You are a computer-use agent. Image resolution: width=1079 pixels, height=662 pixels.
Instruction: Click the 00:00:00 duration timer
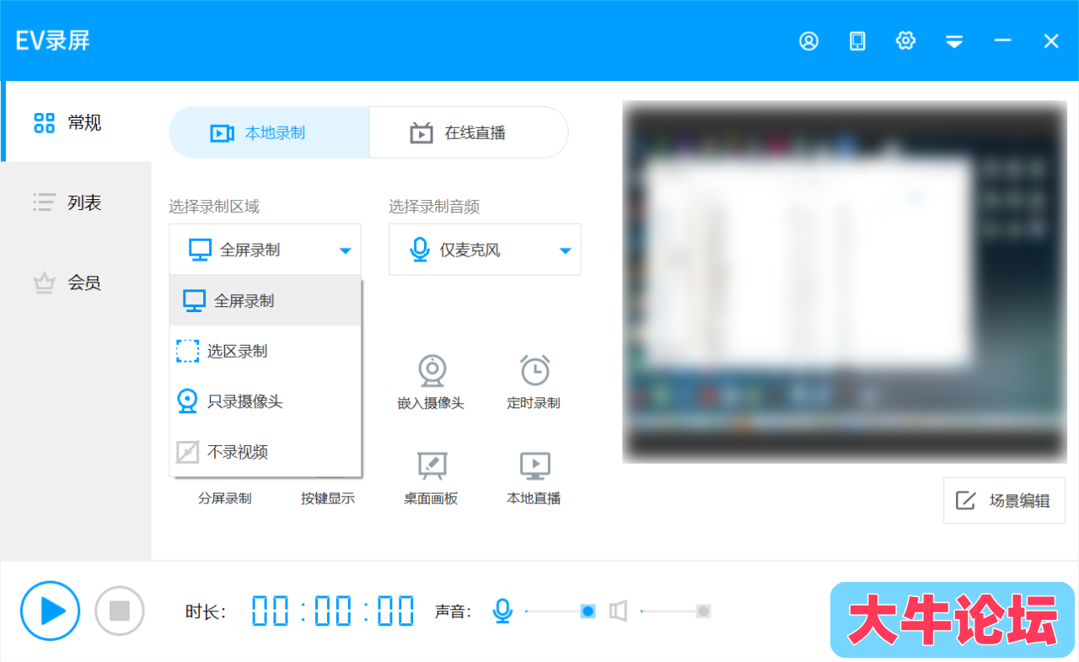(333, 611)
